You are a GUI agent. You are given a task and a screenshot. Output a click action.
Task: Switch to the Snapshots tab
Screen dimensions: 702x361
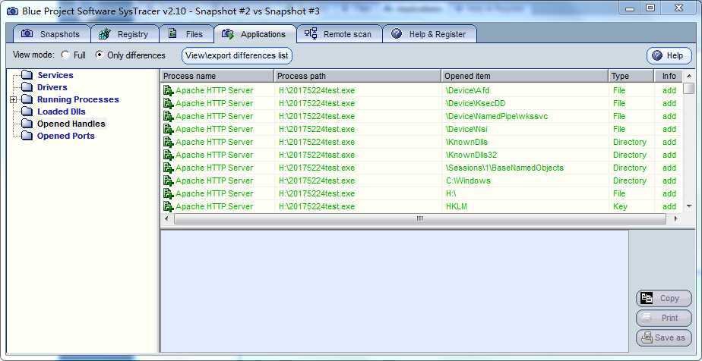pos(52,34)
